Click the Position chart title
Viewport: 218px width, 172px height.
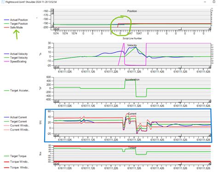[132, 11]
